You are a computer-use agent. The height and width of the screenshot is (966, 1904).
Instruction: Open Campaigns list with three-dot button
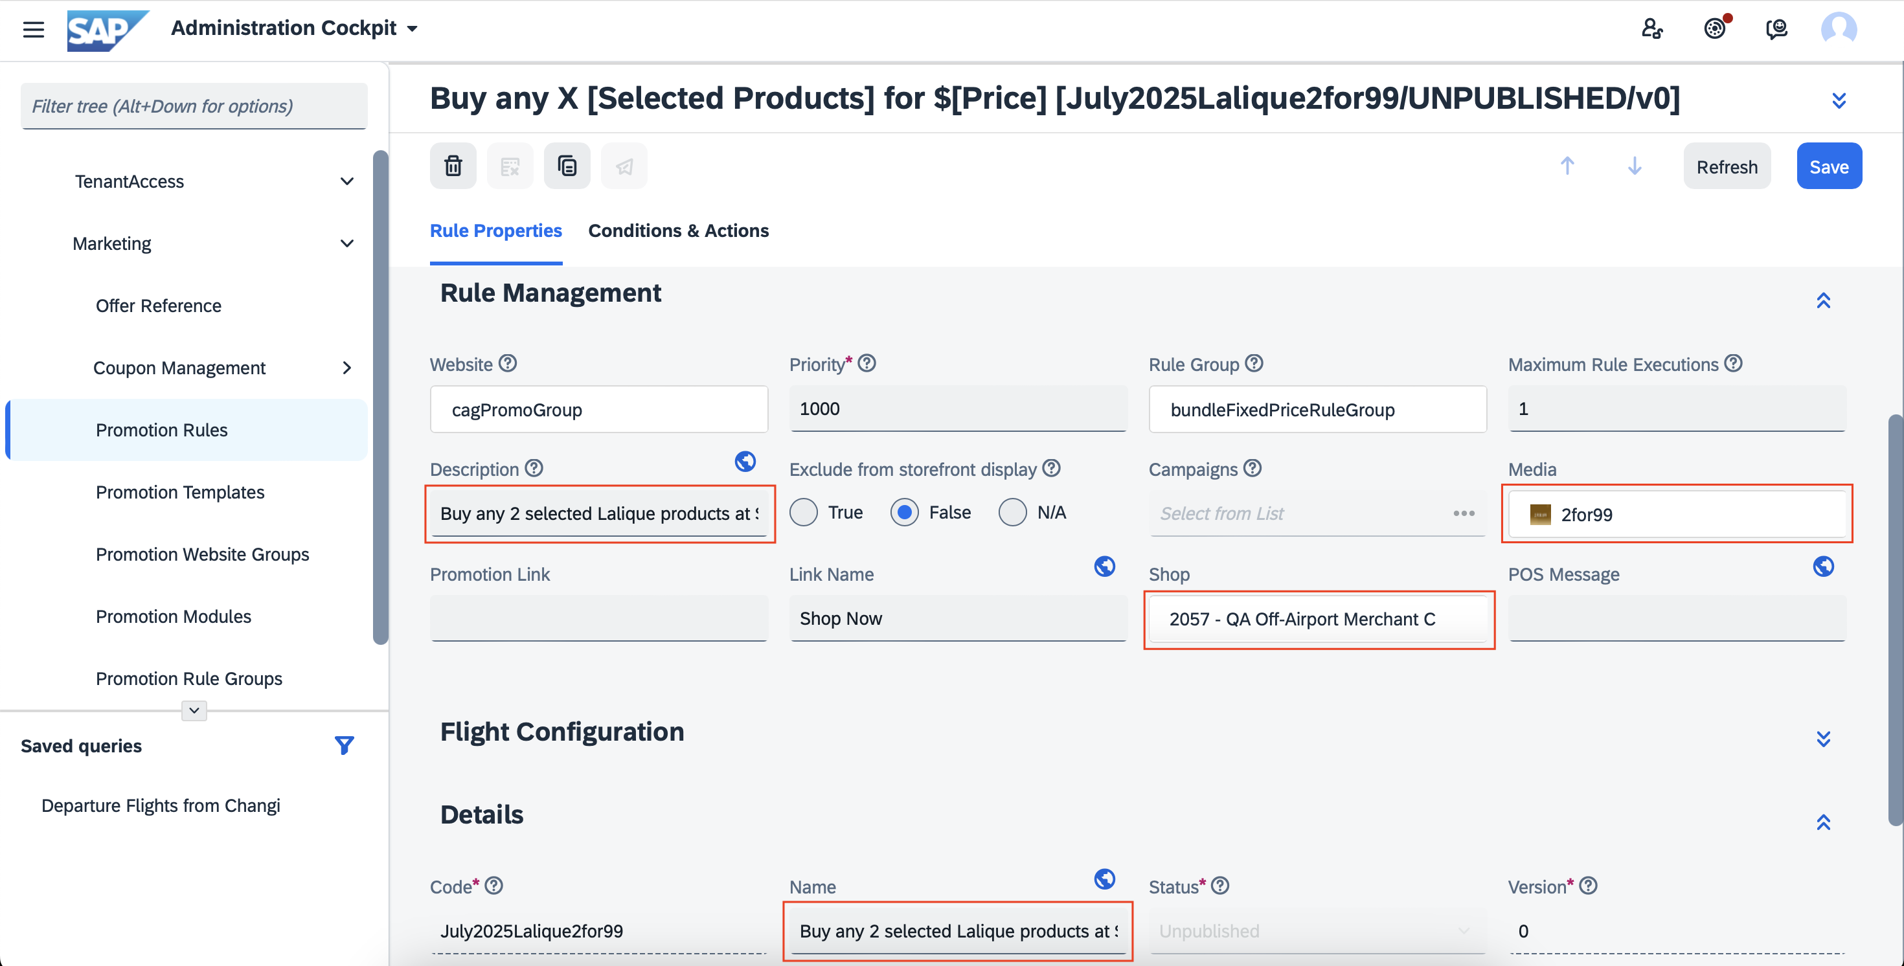click(1464, 513)
